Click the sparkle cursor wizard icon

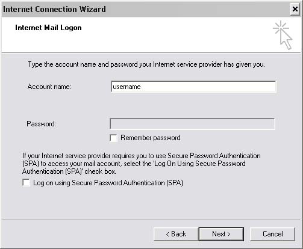point(283,35)
